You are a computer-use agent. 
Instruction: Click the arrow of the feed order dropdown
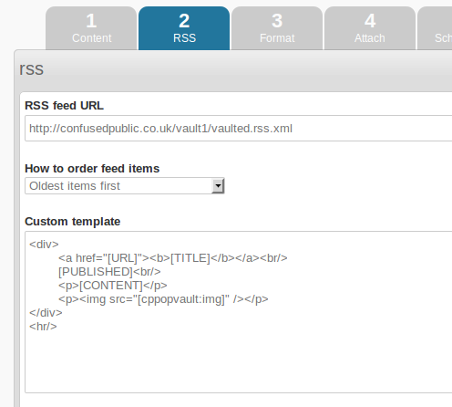point(218,185)
